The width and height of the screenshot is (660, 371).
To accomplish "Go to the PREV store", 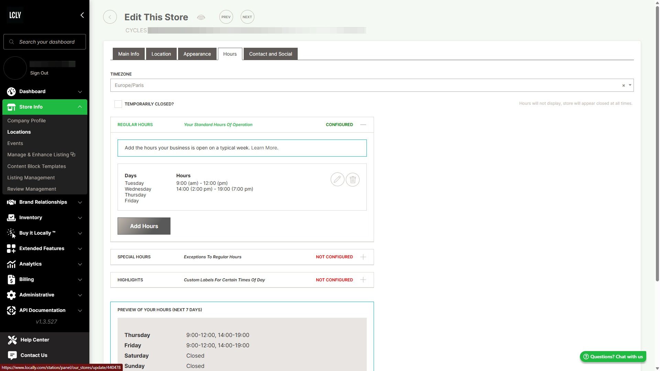I will click(x=226, y=17).
